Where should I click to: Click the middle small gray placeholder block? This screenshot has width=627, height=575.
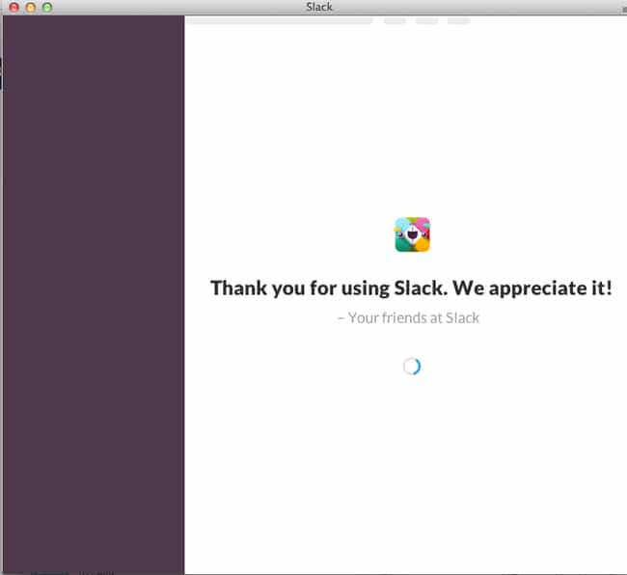(x=427, y=21)
